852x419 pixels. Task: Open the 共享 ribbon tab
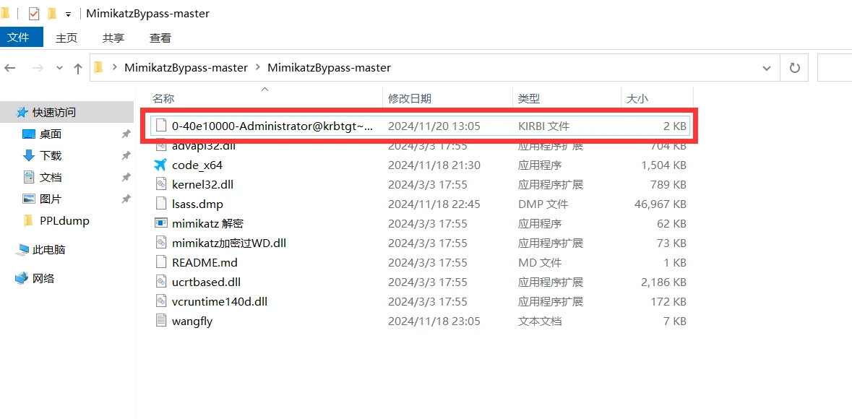pos(113,38)
